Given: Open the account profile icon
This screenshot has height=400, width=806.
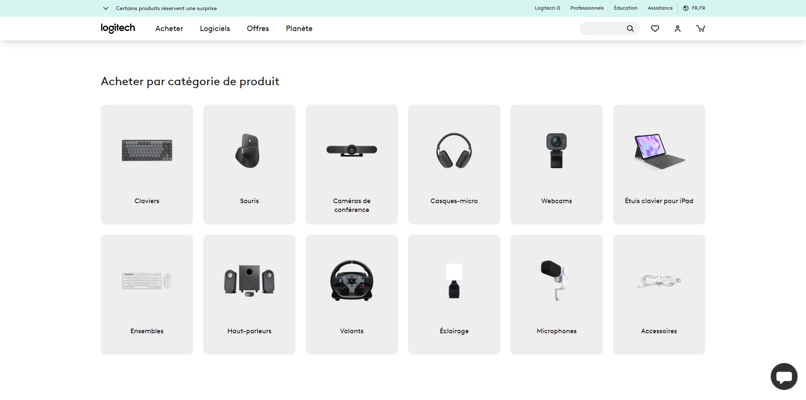Looking at the screenshot, I should tap(678, 29).
